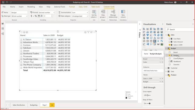The width and height of the screenshot is (195, 110).
Task: Select the Stacked bar chart visual
Action: pos(144,29)
